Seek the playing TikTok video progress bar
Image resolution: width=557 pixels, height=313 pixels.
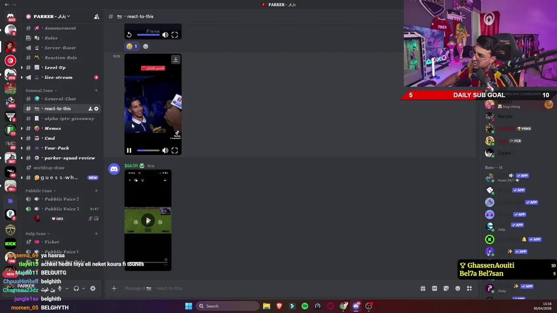click(x=148, y=150)
